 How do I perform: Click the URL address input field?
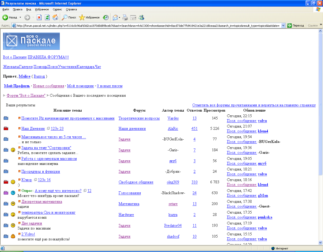coord(148,26)
